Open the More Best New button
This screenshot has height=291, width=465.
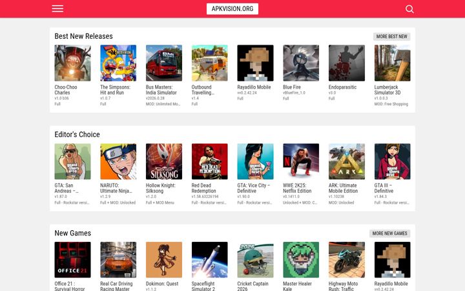pos(391,36)
